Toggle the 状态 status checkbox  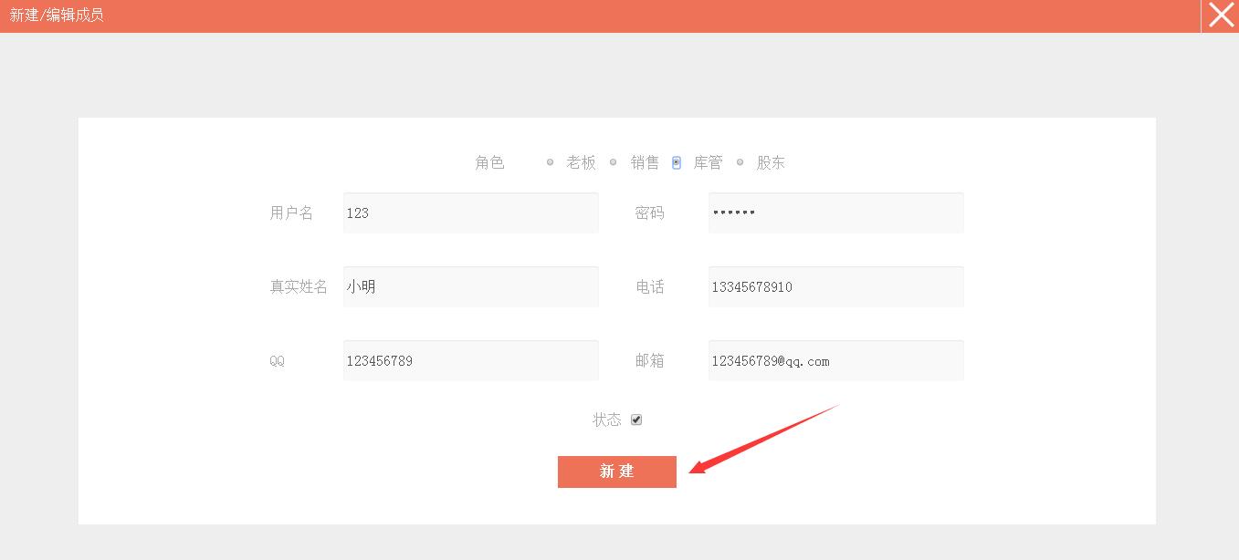pyautogui.click(x=636, y=420)
